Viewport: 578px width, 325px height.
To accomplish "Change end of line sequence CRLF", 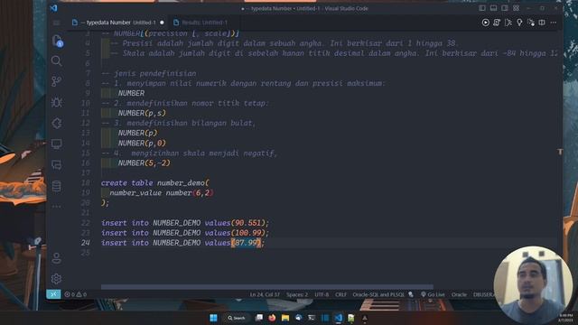I will 340,294.
